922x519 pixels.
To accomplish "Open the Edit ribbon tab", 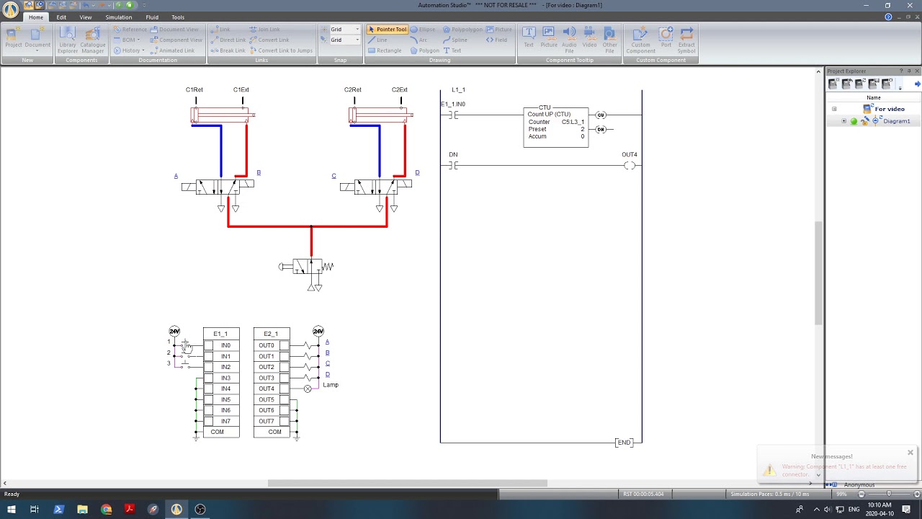I will pos(61,17).
